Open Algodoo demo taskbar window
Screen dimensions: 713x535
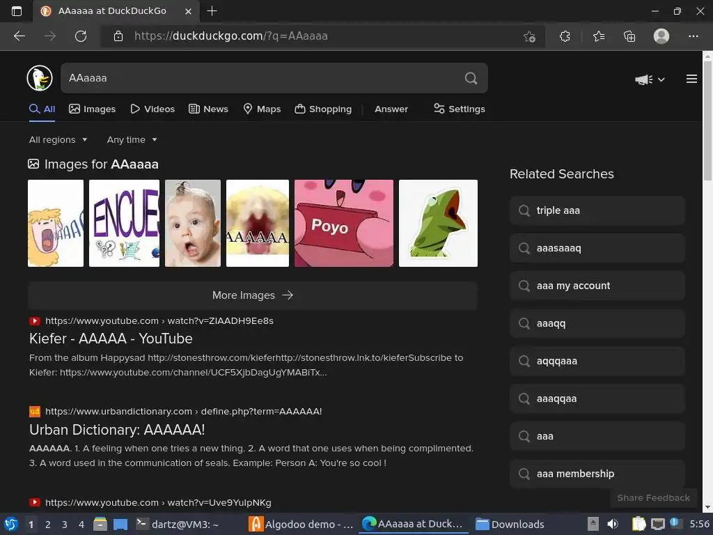coord(301,524)
